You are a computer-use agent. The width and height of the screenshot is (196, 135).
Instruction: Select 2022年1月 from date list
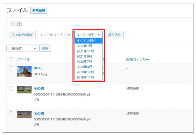click(x=84, y=46)
